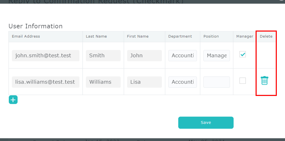This screenshot has height=141, width=285.
Task: Edit John Smith's Position field
Action: (216, 55)
